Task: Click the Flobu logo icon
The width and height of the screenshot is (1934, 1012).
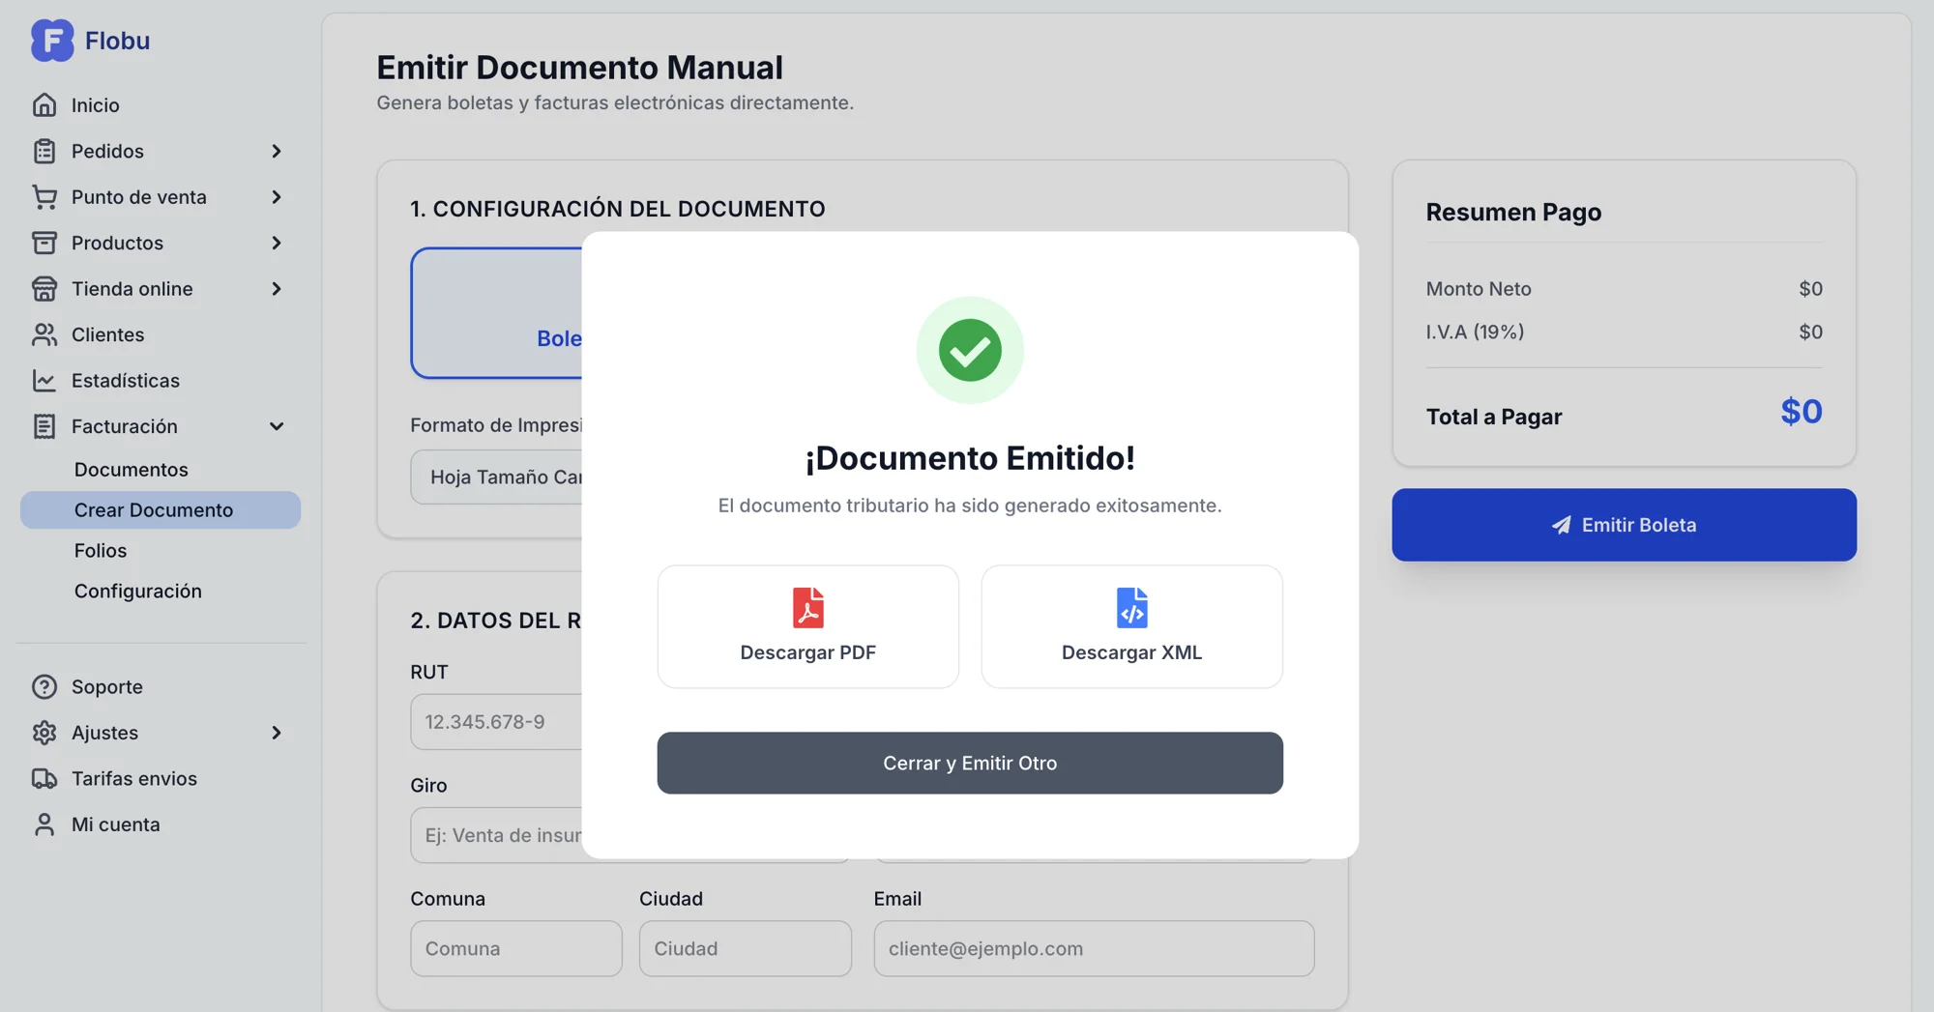Action: [52, 41]
